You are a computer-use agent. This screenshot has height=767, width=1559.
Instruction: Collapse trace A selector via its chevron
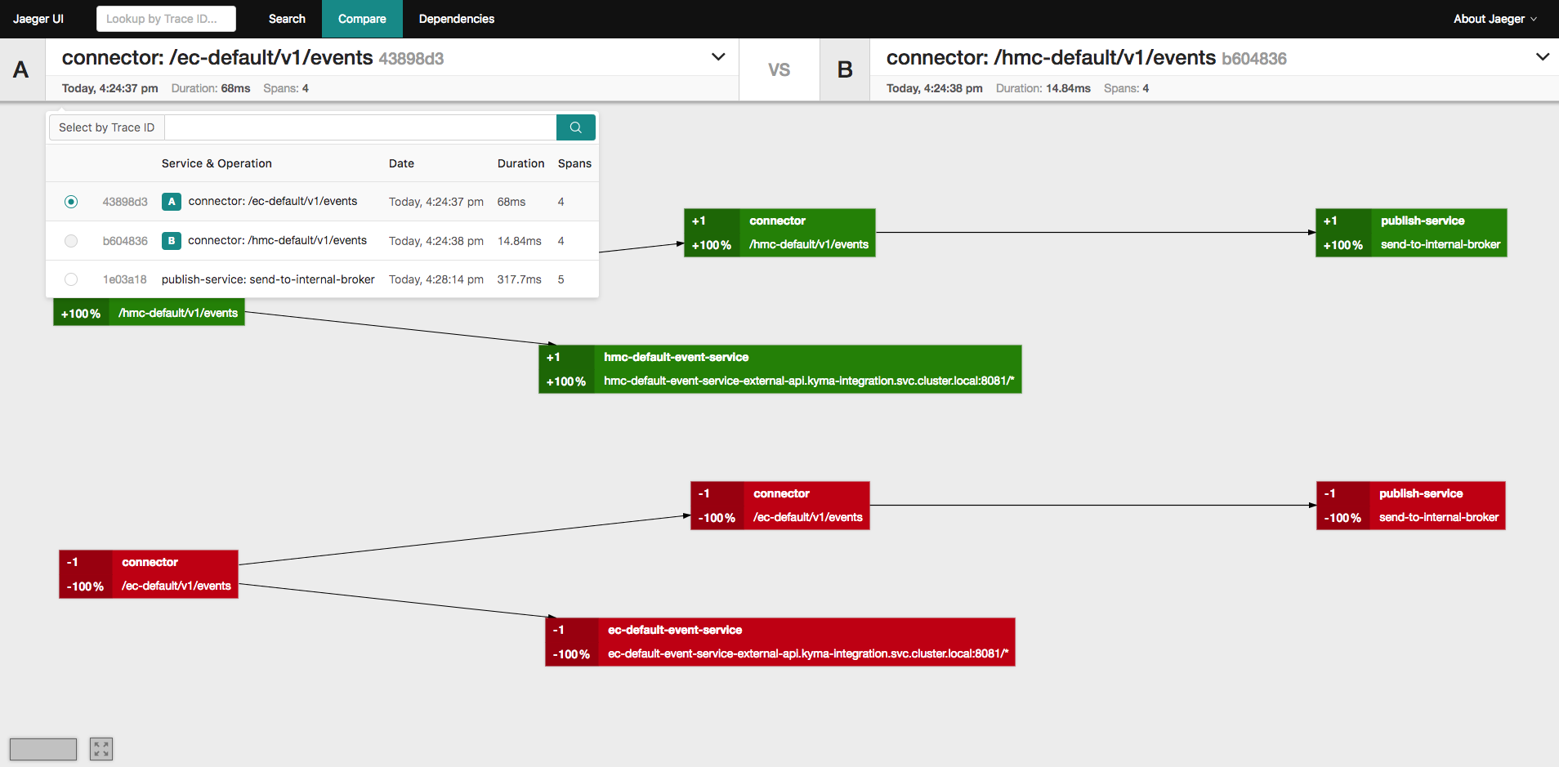point(717,56)
